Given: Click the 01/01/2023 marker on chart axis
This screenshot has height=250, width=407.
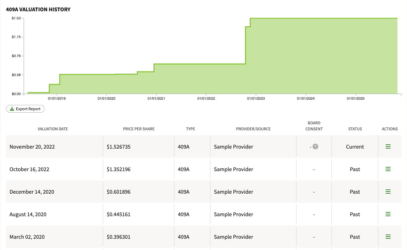Looking at the screenshot, I should 256,99.
